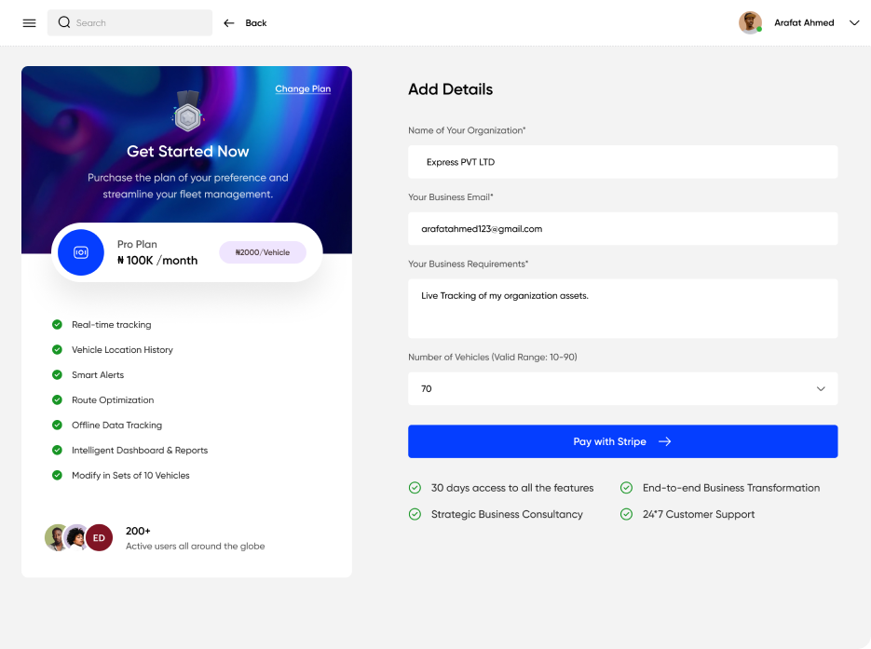
Task: Click the Real-time tracking green checkmark
Action: tap(57, 324)
